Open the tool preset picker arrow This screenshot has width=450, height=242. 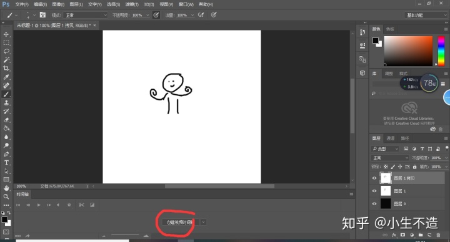point(16,15)
